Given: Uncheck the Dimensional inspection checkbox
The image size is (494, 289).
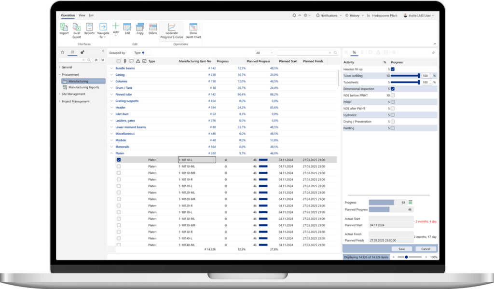Looking at the screenshot, I should point(393,89).
